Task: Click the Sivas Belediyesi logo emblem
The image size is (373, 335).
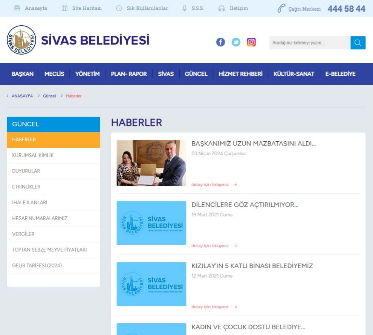Action: tap(21, 40)
